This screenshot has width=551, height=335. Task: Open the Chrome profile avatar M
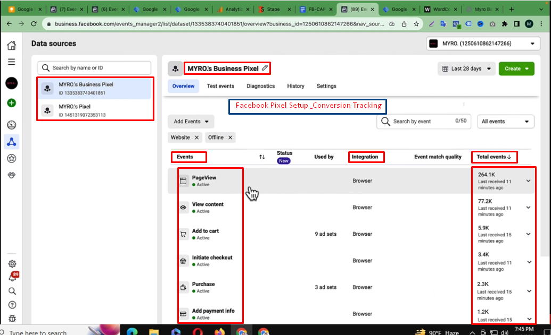pyautogui.click(x=529, y=24)
